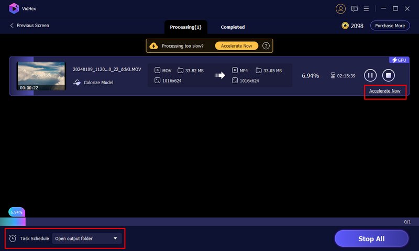Click the feedback message icon
419x251 pixels.
tap(355, 8)
